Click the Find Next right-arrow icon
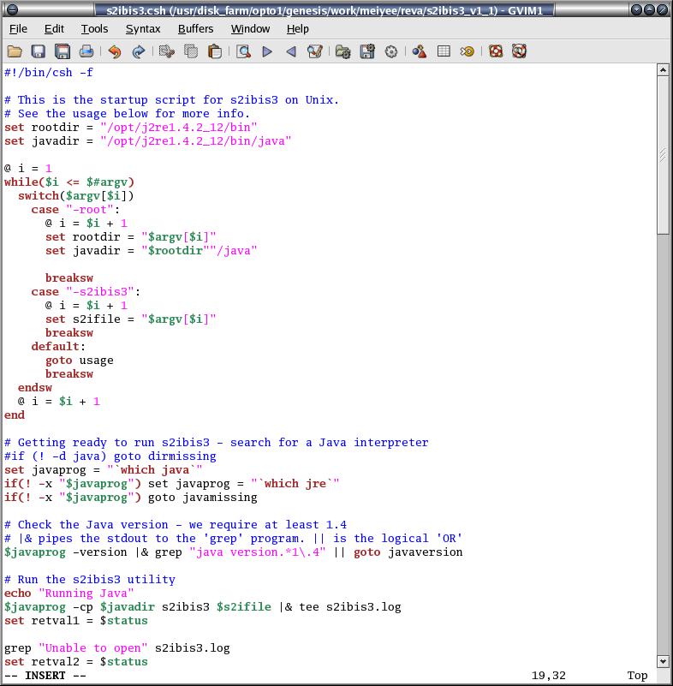 pyautogui.click(x=267, y=51)
